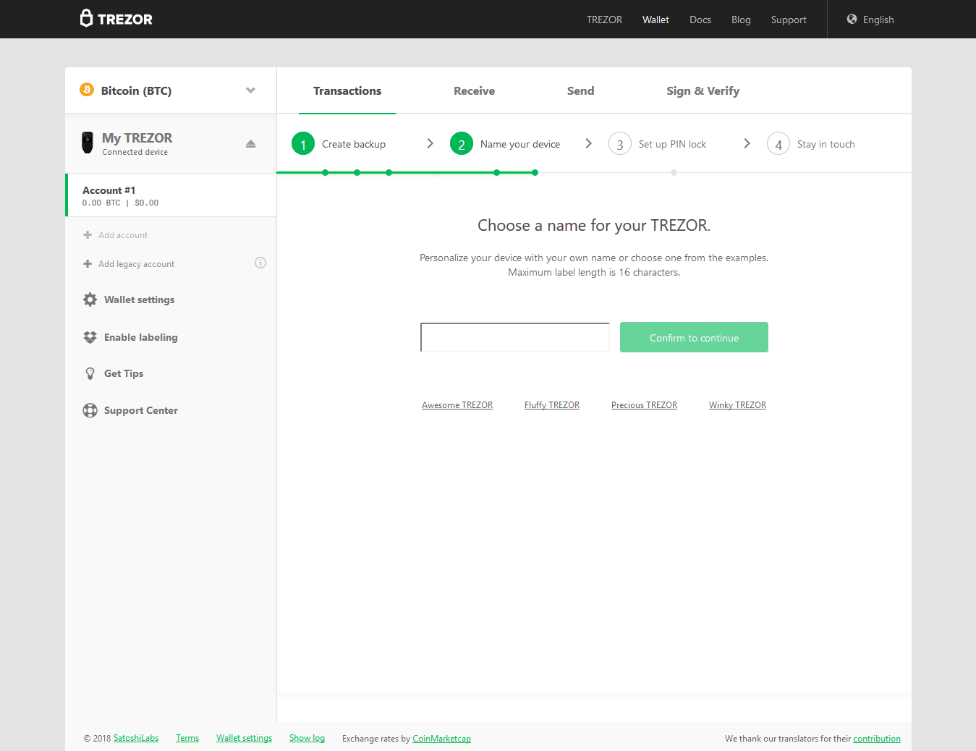
Task: Click the legacy account info icon
Action: tap(260, 263)
